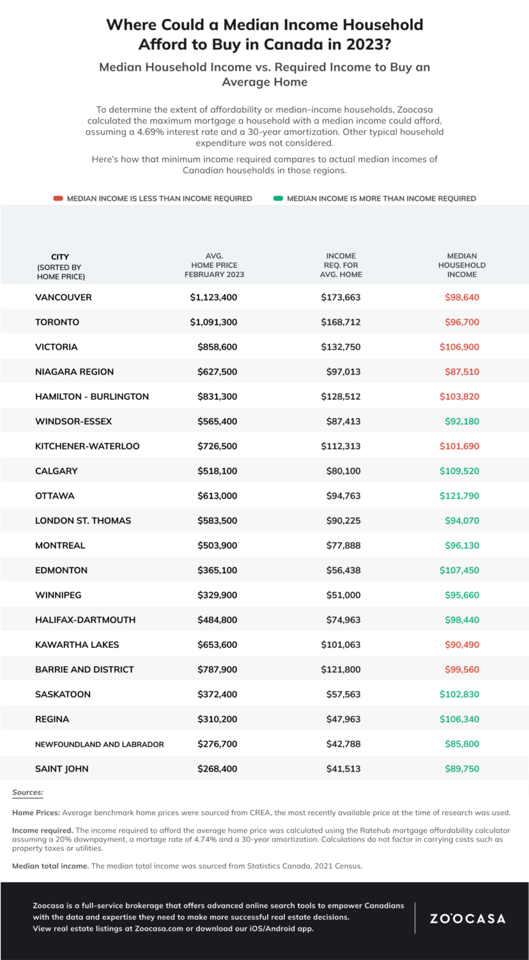Click the OTTAWA city name

point(55,496)
